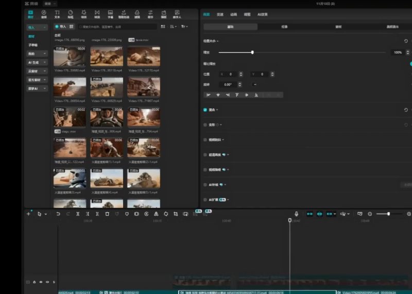Screen dimensions: 412x294
Task: Open the Audio (音频) panel icon
Action: click(44, 14)
